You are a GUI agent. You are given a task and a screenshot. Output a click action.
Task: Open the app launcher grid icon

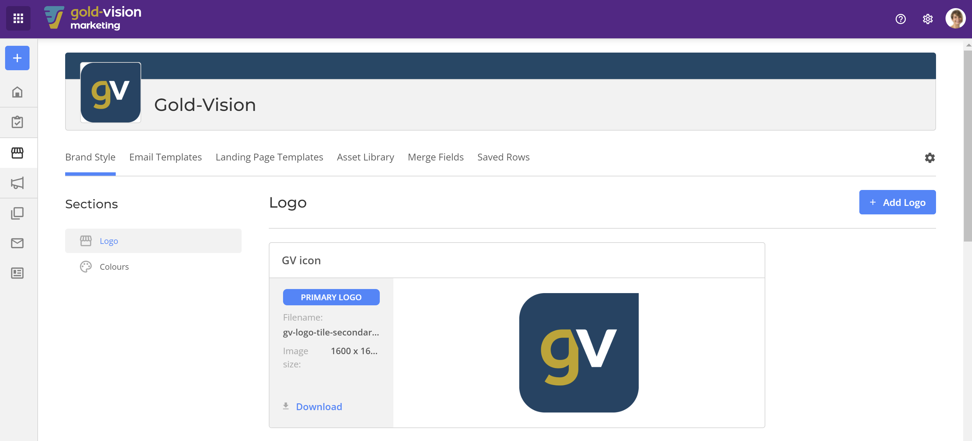point(18,18)
